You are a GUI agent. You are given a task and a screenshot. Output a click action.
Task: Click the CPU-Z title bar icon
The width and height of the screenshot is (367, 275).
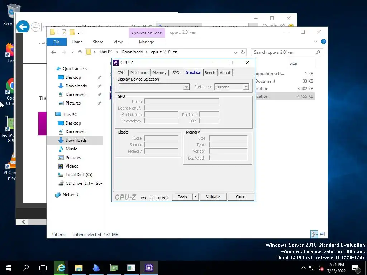116,63
